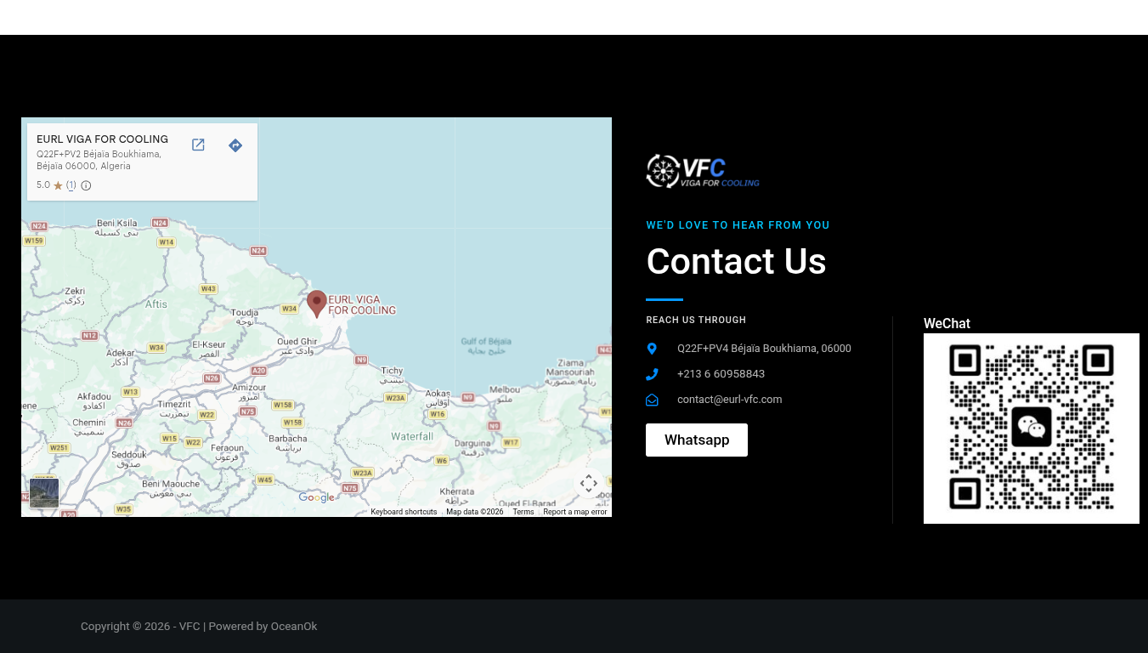Click the location pin icon beside address
This screenshot has width=1148, height=653.
[652, 349]
